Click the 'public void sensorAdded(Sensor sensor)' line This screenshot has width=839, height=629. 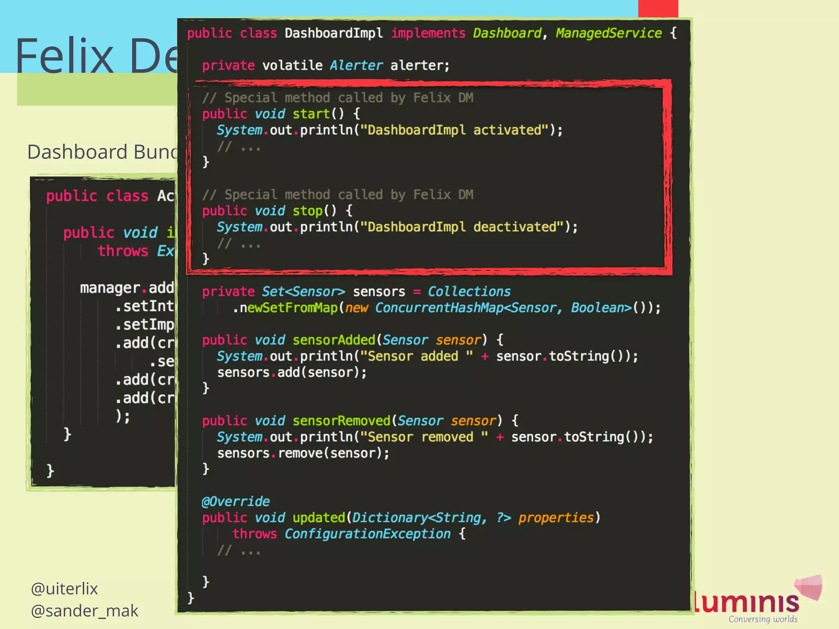pos(353,340)
